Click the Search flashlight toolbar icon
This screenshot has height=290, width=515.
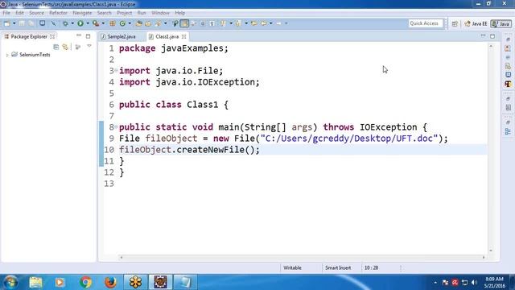coord(159,23)
